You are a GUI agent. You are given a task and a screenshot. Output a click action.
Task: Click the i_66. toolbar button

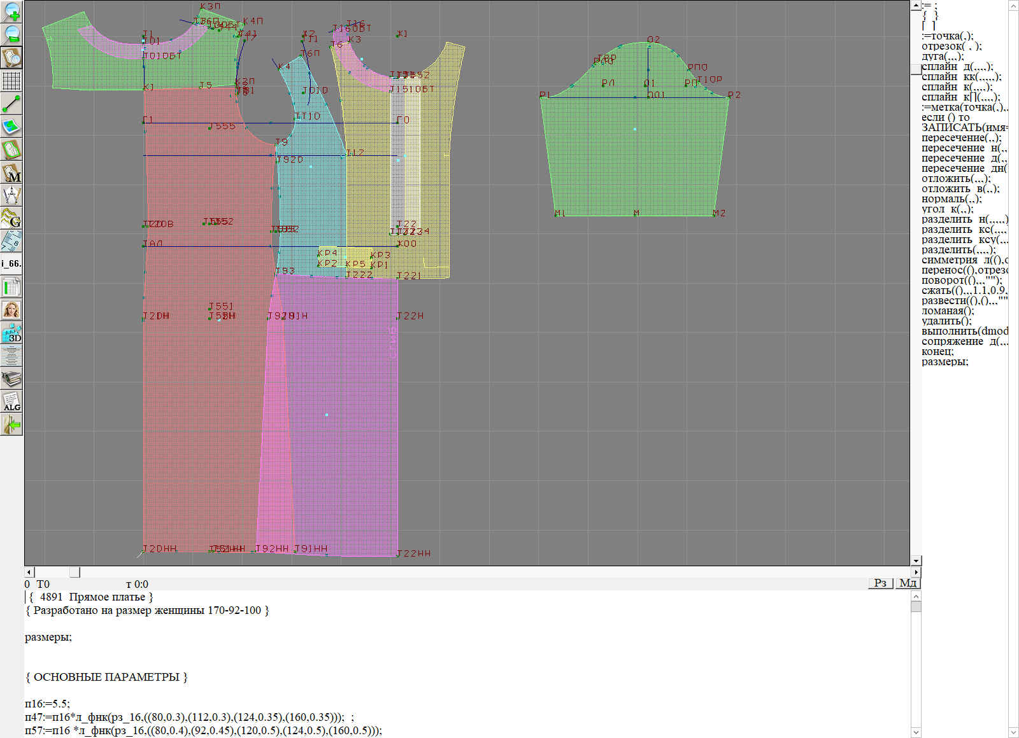click(11, 263)
